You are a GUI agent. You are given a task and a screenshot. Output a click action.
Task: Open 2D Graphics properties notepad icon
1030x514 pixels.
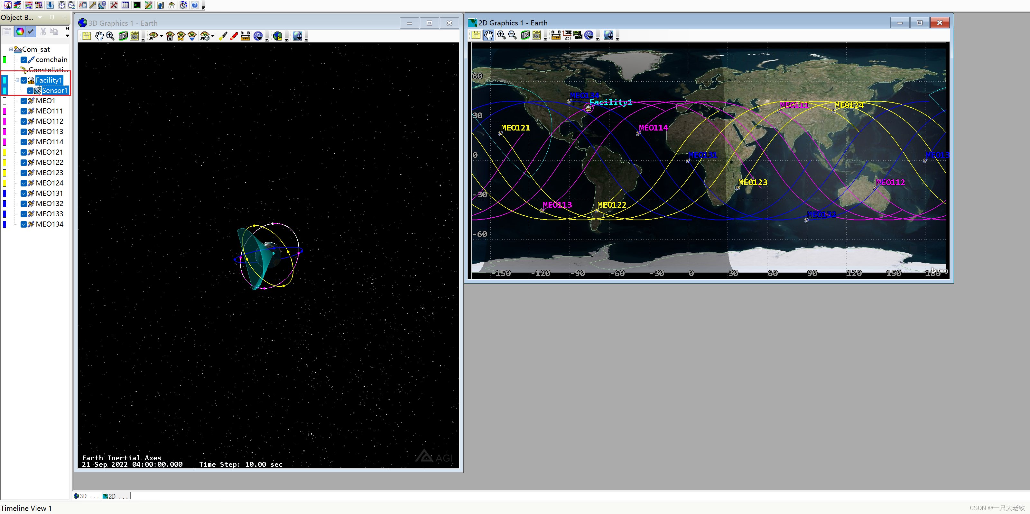click(476, 35)
